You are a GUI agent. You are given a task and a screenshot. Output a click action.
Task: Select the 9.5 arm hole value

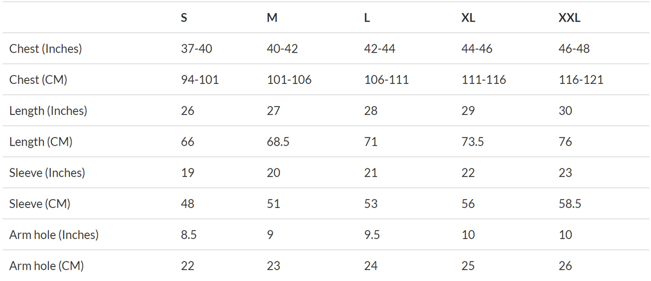click(372, 235)
